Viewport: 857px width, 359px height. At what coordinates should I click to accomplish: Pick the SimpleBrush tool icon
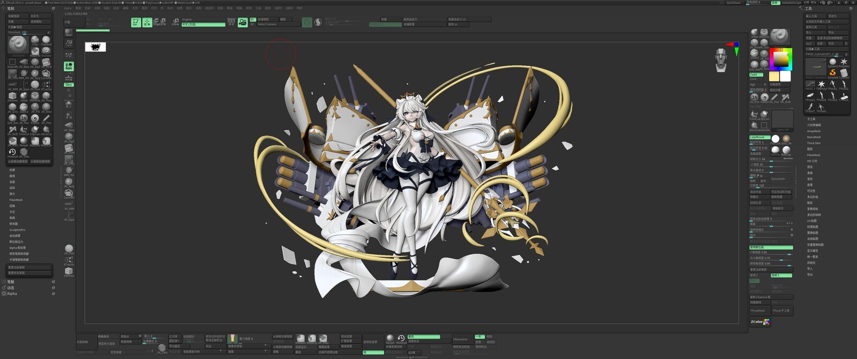[832, 73]
